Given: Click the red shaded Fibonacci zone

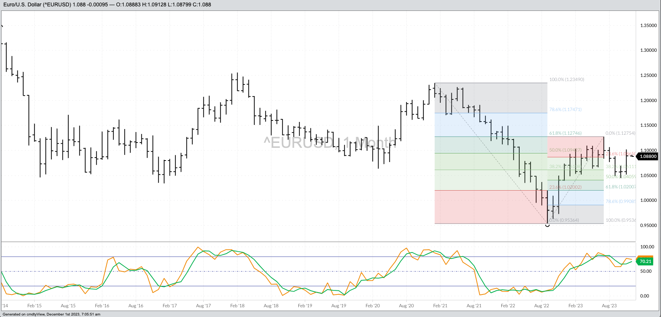Looking at the screenshot, I should point(489,207).
